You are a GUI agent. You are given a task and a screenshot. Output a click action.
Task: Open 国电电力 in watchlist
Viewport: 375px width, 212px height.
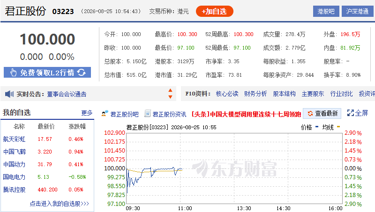coord(14,177)
